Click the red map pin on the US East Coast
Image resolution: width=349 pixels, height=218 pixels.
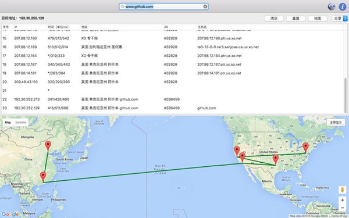point(305,148)
